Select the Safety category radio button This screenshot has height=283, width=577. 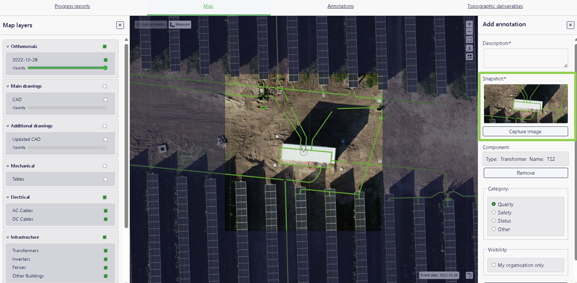click(493, 212)
